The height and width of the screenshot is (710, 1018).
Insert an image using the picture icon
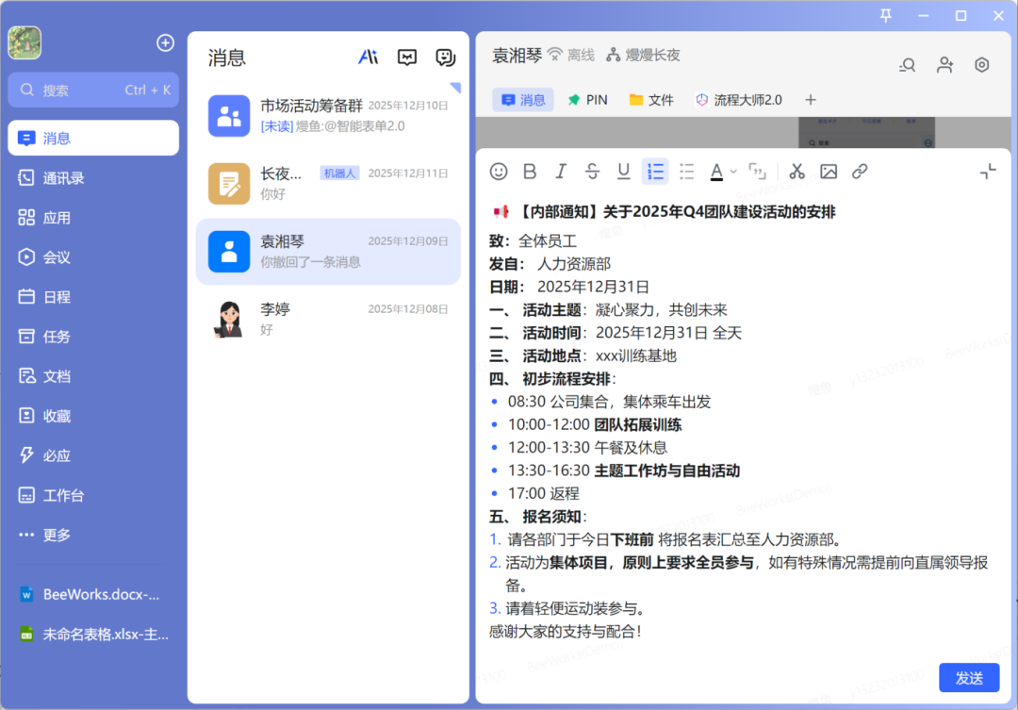[829, 172]
